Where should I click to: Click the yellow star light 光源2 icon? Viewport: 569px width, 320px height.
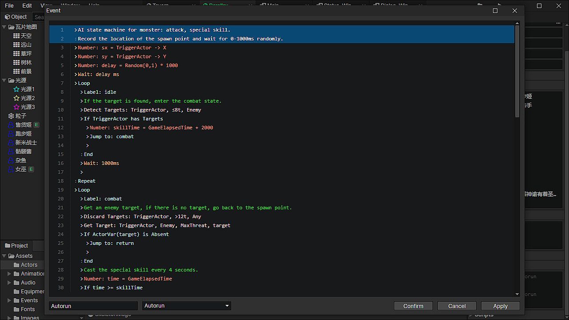(x=16, y=98)
